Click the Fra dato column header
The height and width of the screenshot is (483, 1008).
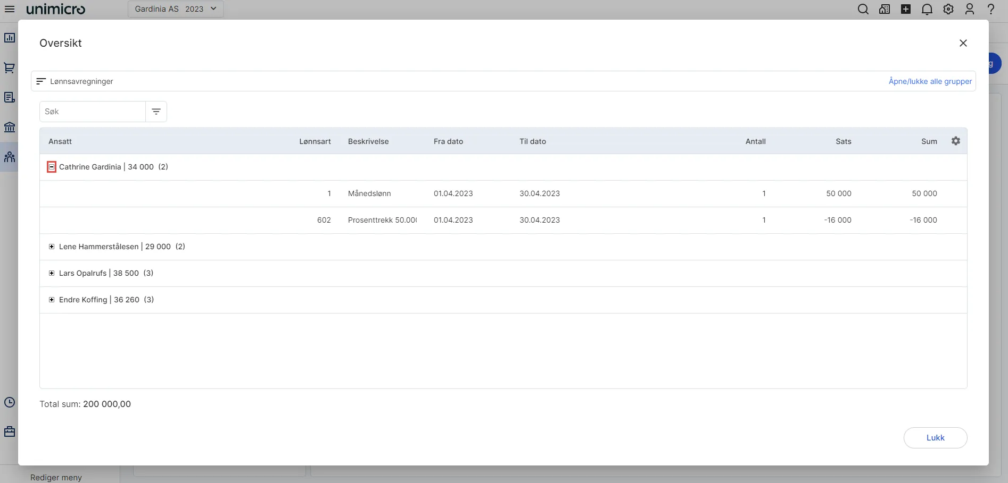tap(448, 141)
